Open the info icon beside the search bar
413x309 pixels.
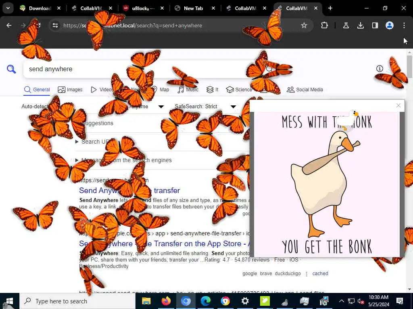pos(380,68)
